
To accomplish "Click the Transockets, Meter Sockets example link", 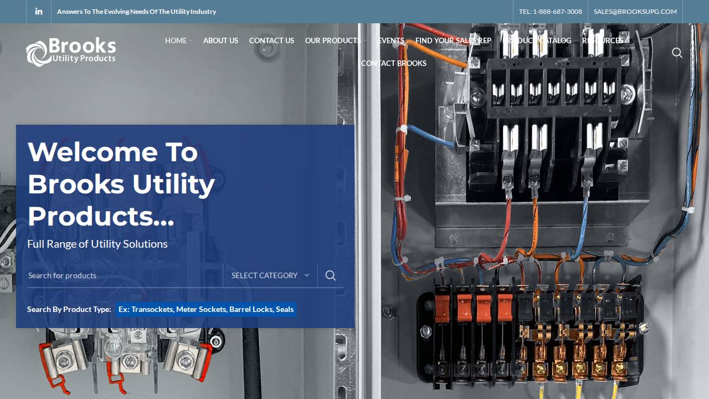I will 205,309.
